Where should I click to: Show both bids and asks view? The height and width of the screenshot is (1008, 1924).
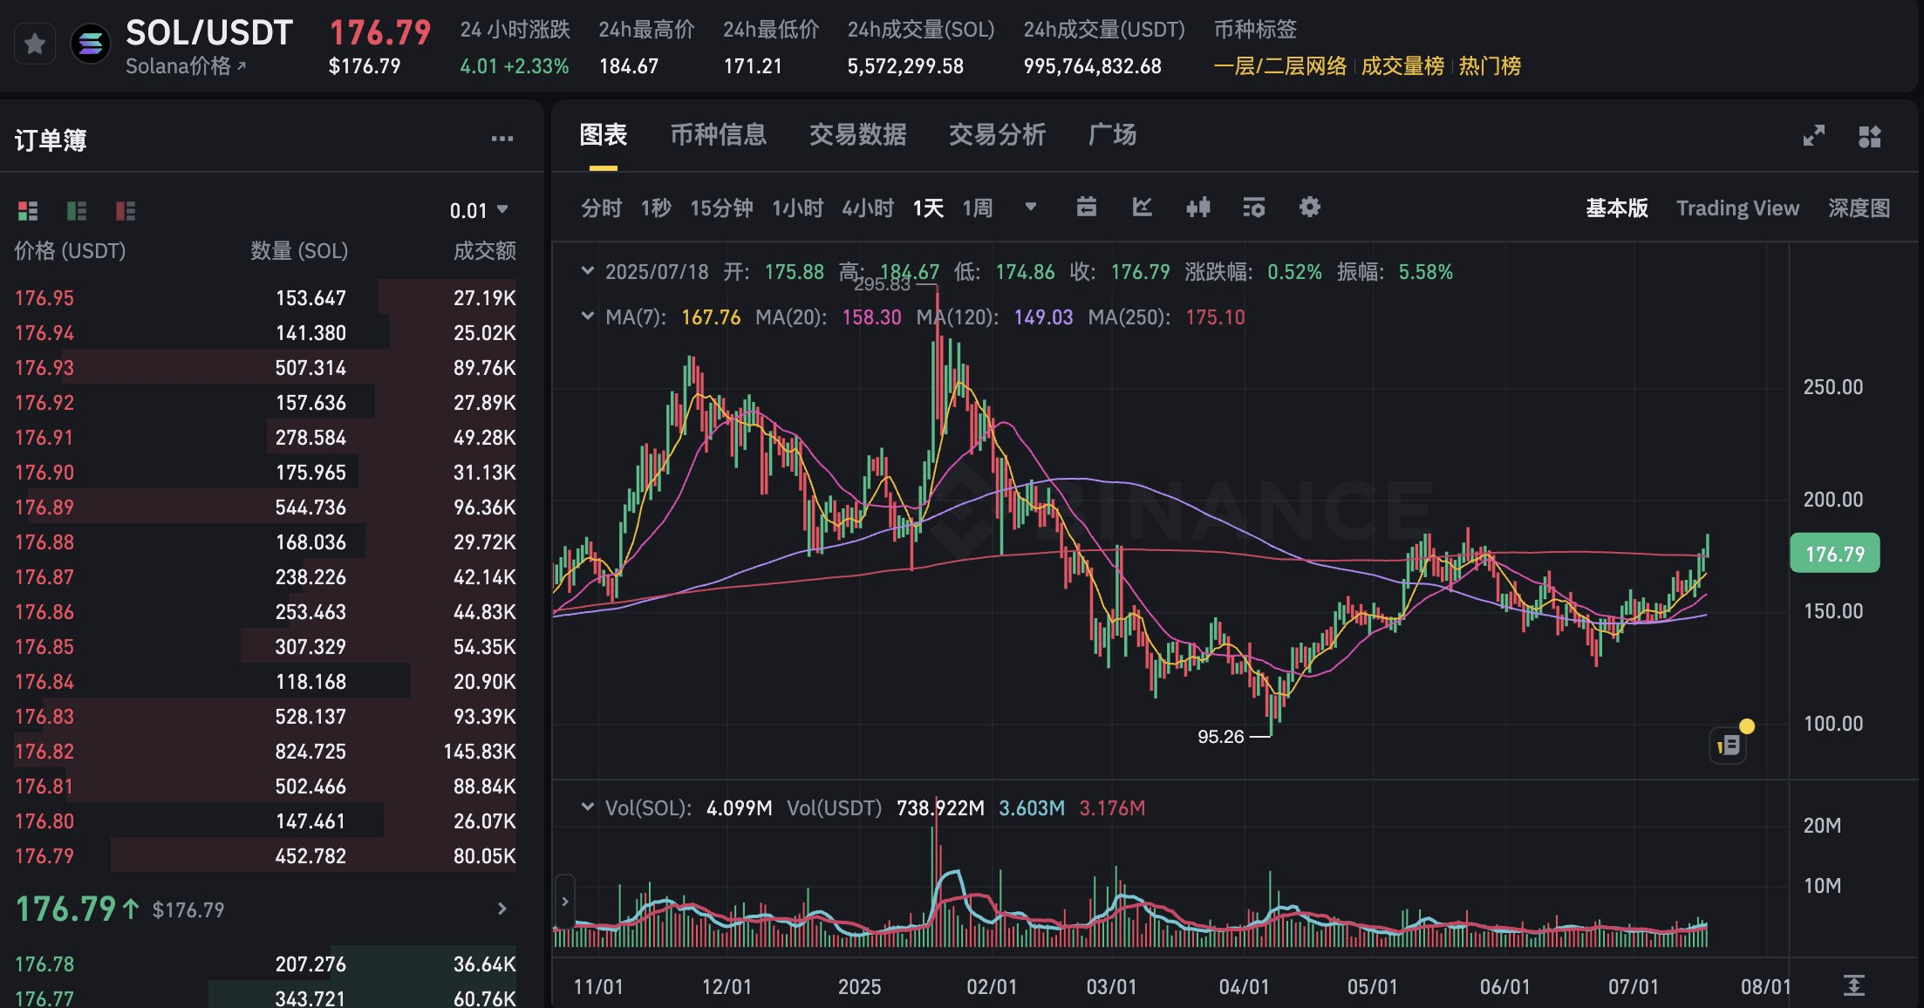click(28, 210)
